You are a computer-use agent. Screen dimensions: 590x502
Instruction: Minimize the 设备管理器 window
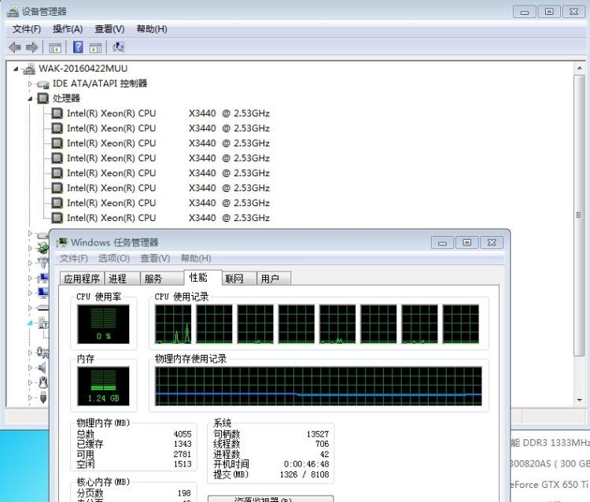point(524,12)
